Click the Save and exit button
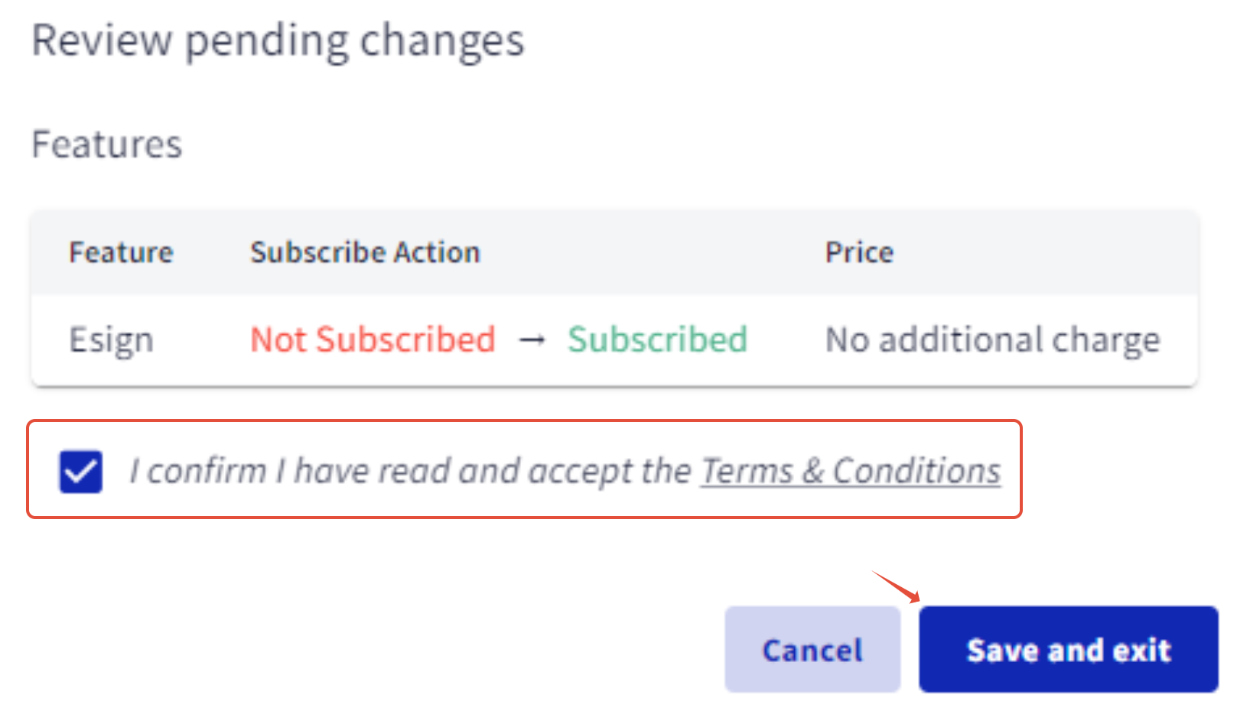Screen dimensions: 1237x711 1068,649
